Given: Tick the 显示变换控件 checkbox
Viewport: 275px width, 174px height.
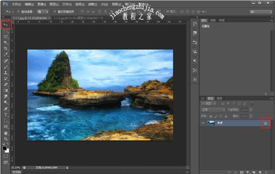Looking at the screenshot, I should tap(55, 12).
